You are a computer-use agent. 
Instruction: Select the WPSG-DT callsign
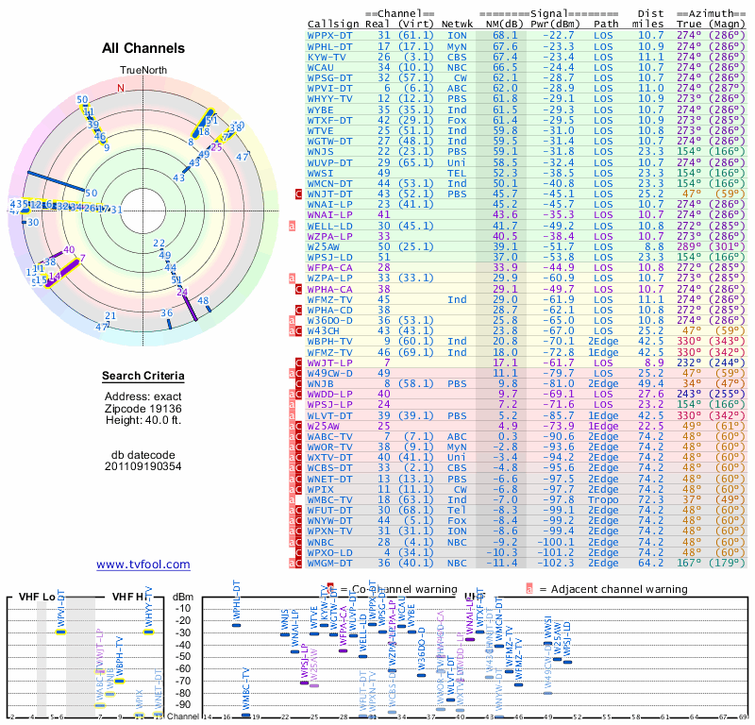pos(329,77)
